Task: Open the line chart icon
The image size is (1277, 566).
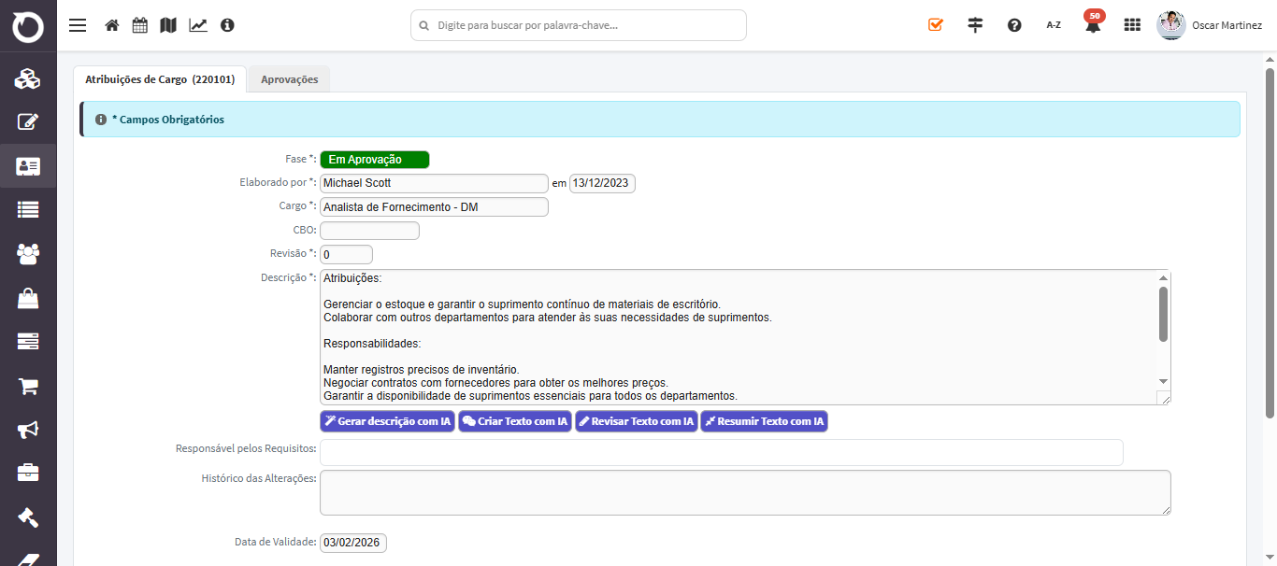Action: 198,25
